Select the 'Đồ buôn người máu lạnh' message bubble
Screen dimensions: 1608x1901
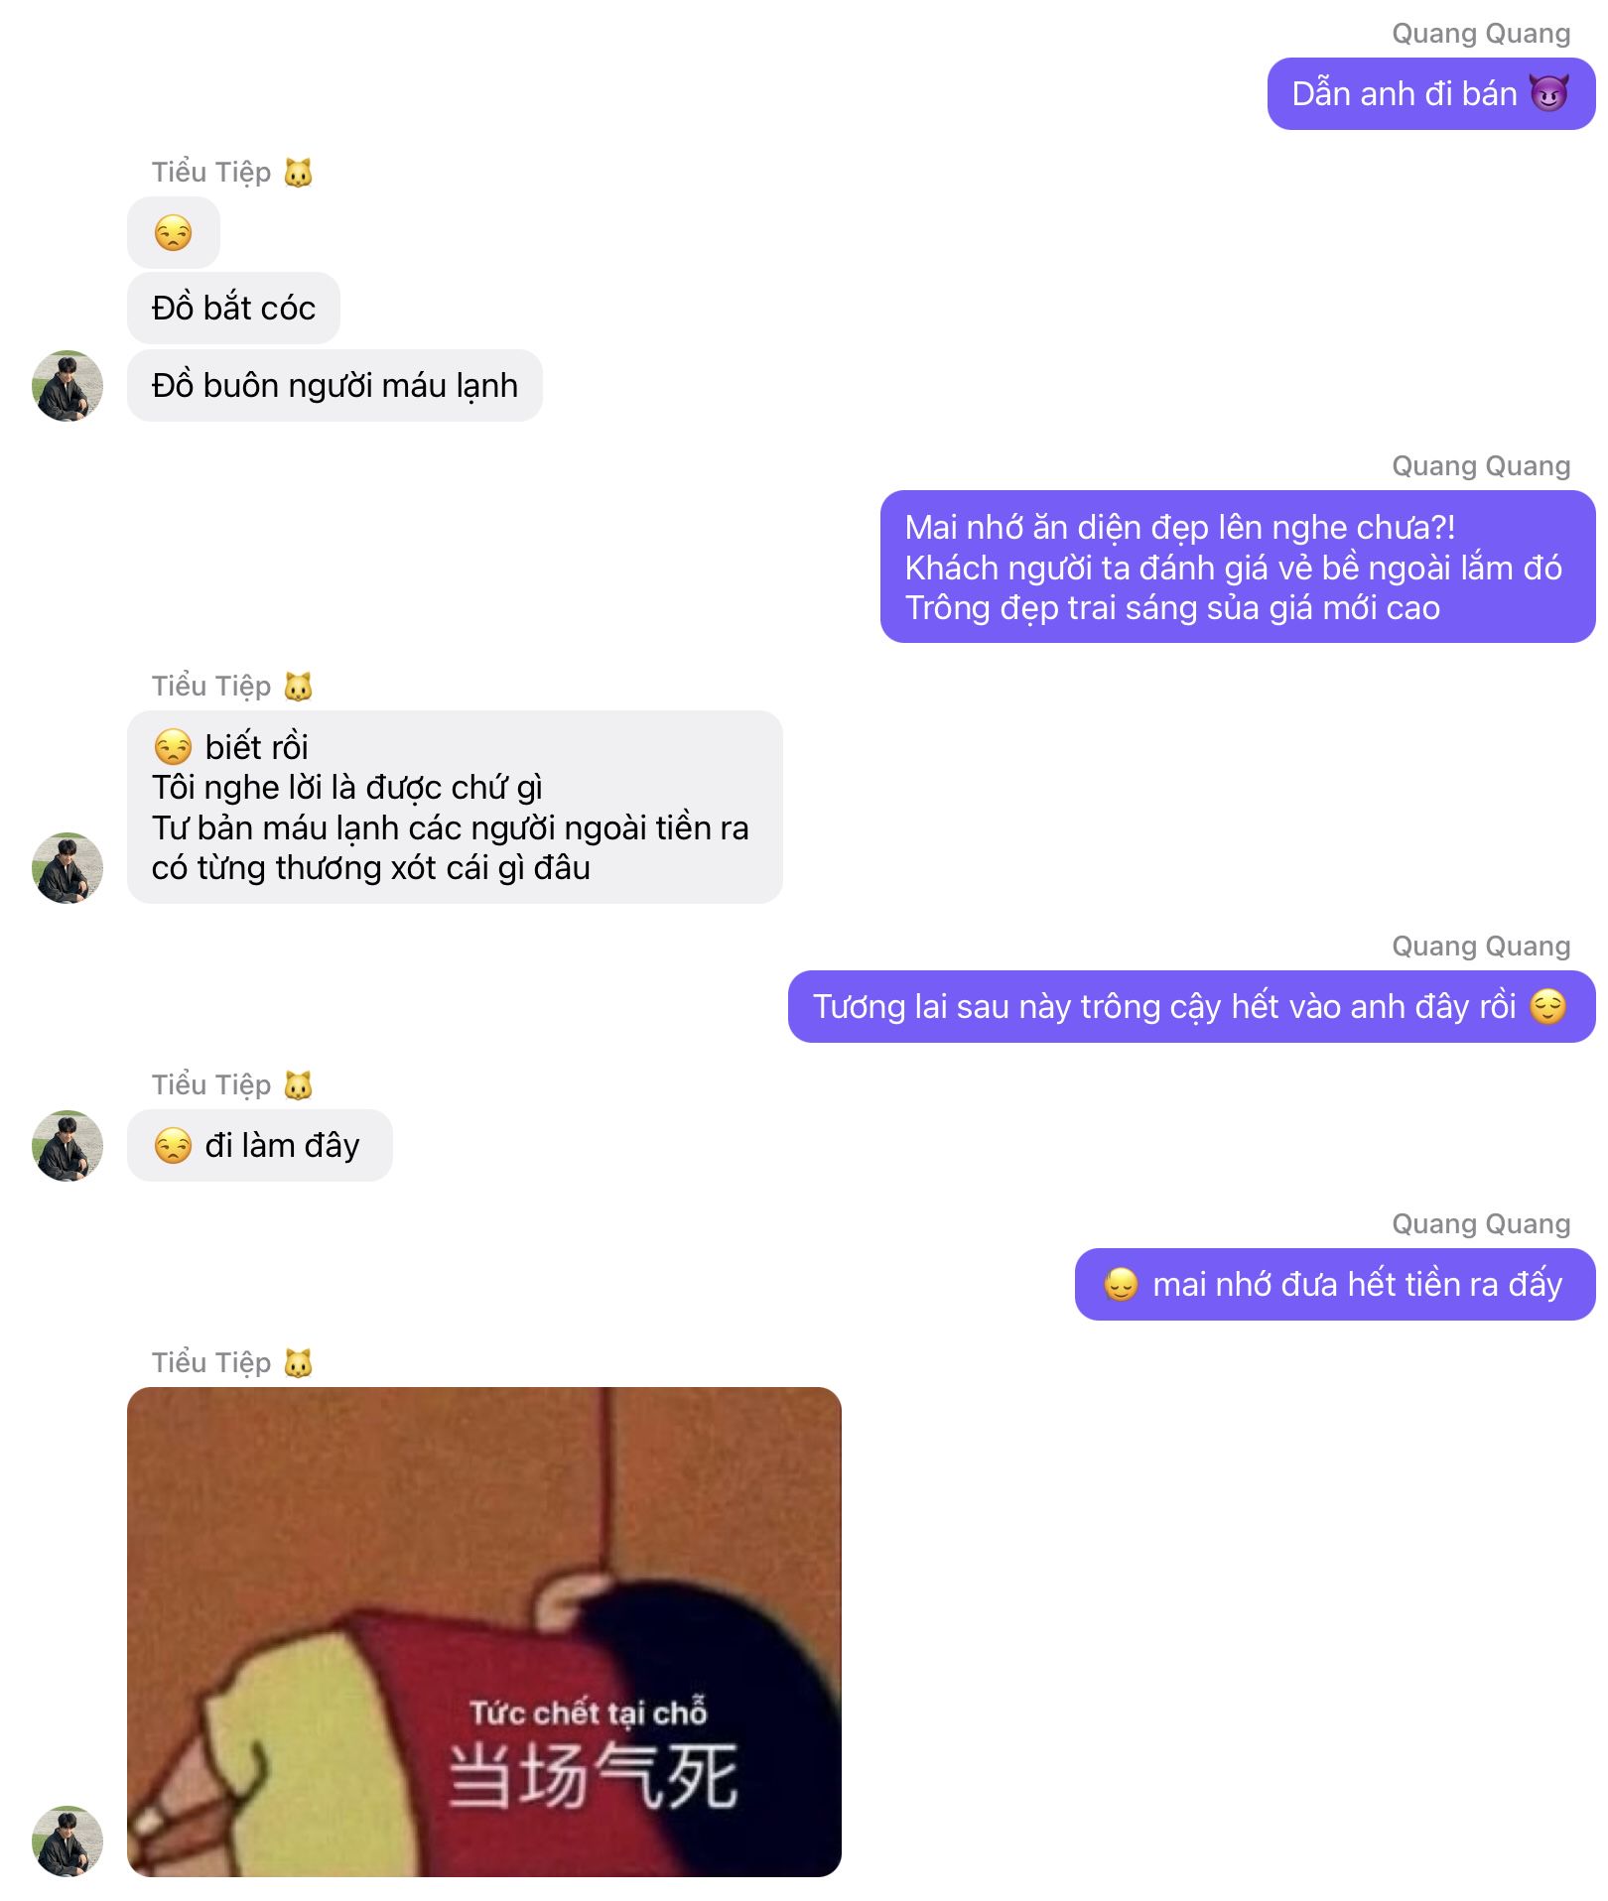click(x=335, y=385)
